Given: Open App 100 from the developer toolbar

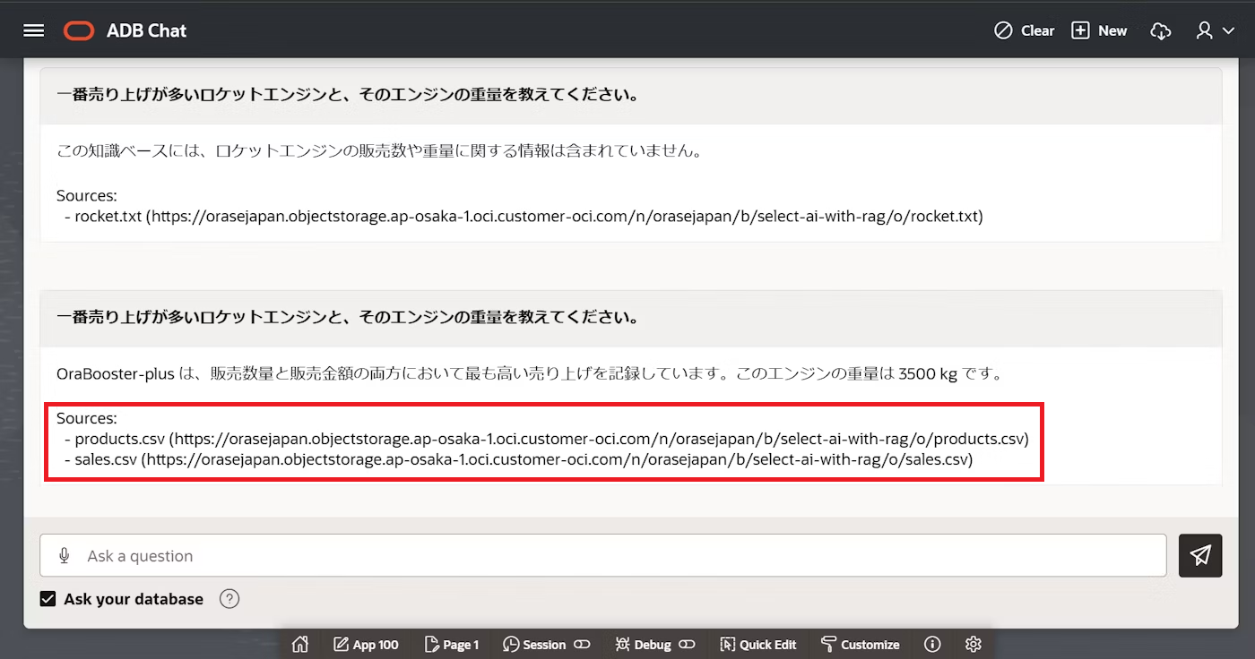Looking at the screenshot, I should 366,644.
